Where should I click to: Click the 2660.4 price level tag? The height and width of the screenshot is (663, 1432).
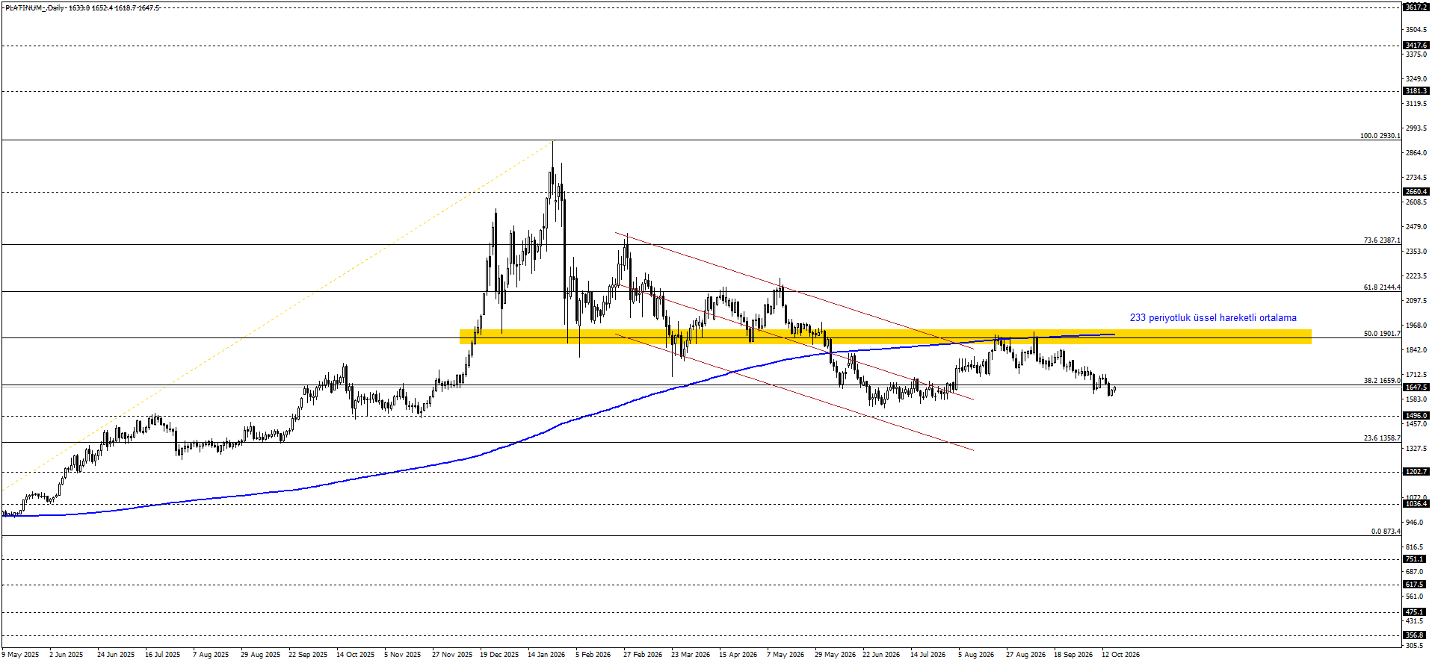click(1416, 192)
